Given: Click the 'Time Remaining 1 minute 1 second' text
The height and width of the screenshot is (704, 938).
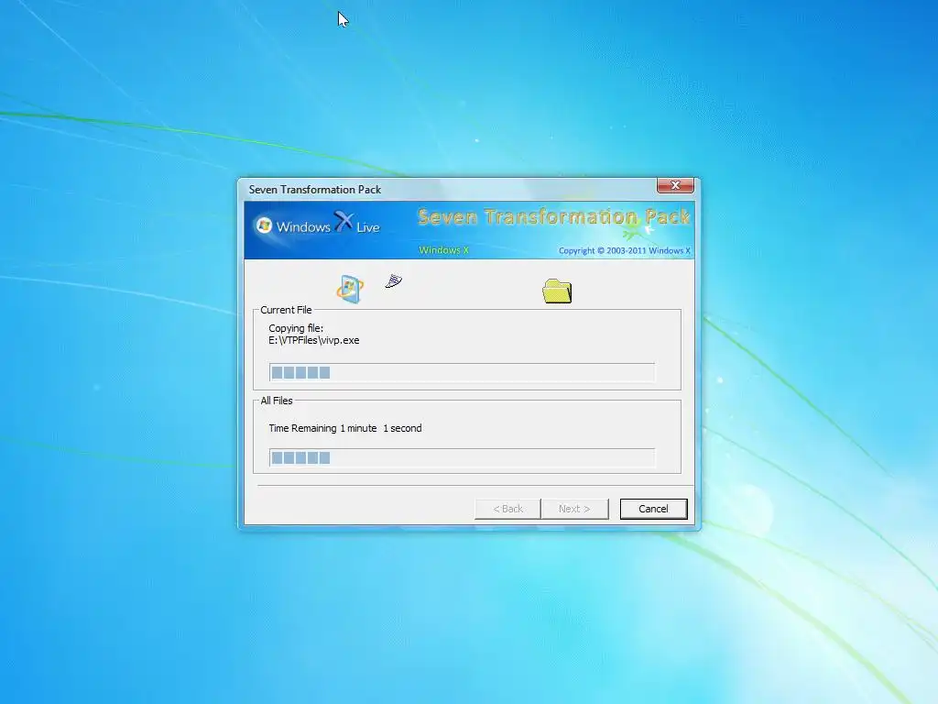Looking at the screenshot, I should [x=345, y=428].
